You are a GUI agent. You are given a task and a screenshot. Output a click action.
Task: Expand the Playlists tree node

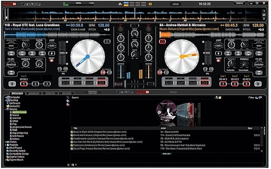pos(5,145)
